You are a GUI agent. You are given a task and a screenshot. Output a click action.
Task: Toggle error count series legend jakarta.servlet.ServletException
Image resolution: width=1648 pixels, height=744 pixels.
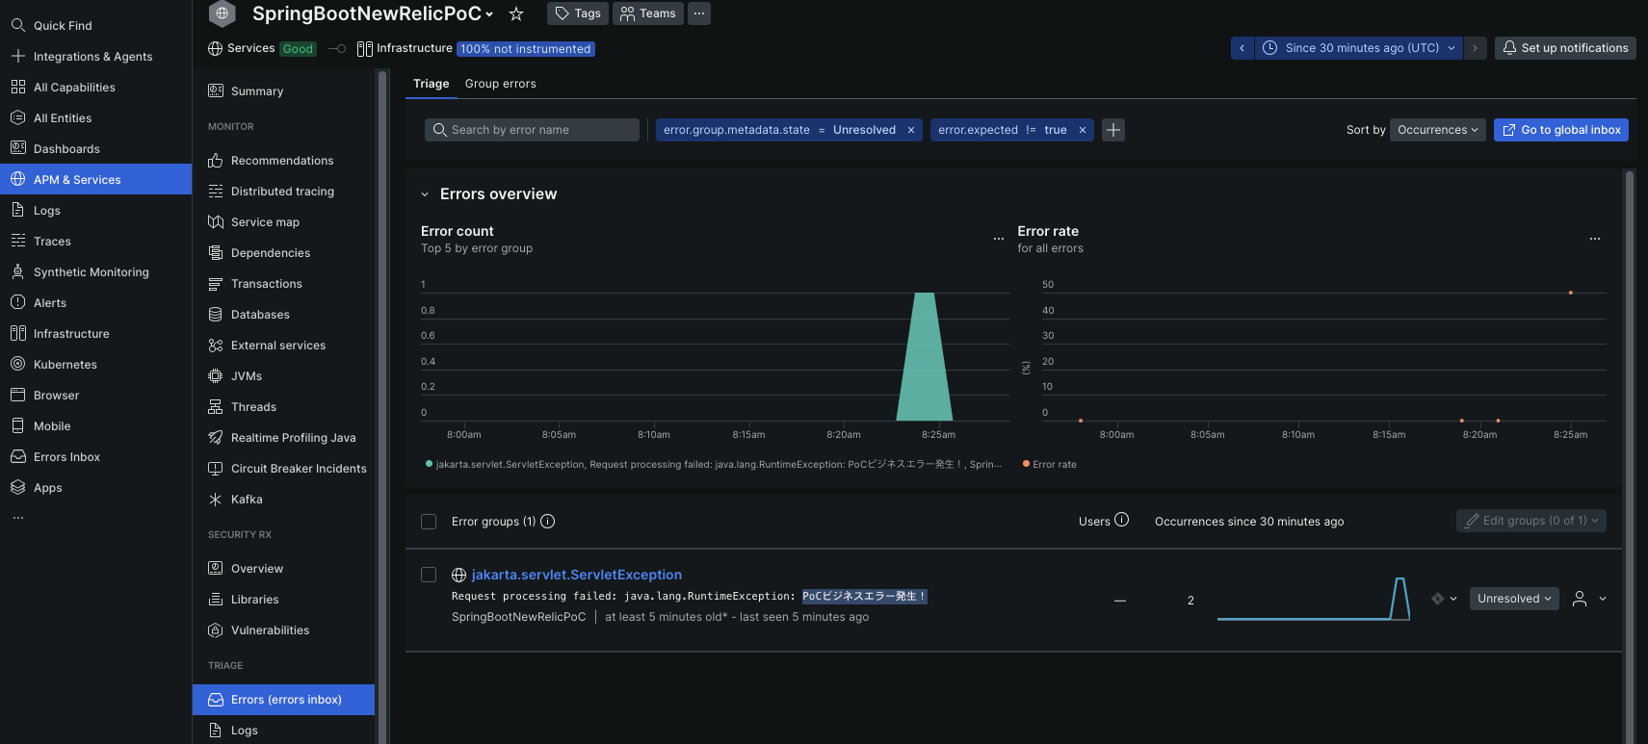(714, 464)
